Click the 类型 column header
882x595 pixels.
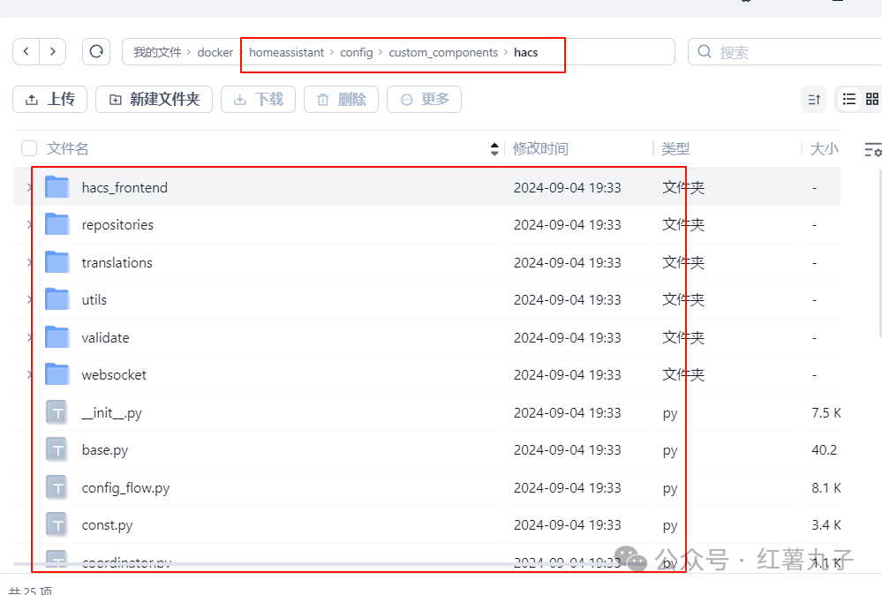coord(675,148)
